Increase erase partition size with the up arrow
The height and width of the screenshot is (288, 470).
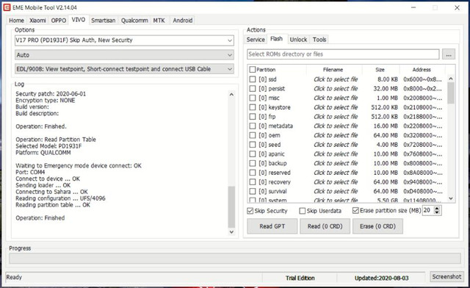click(437, 208)
